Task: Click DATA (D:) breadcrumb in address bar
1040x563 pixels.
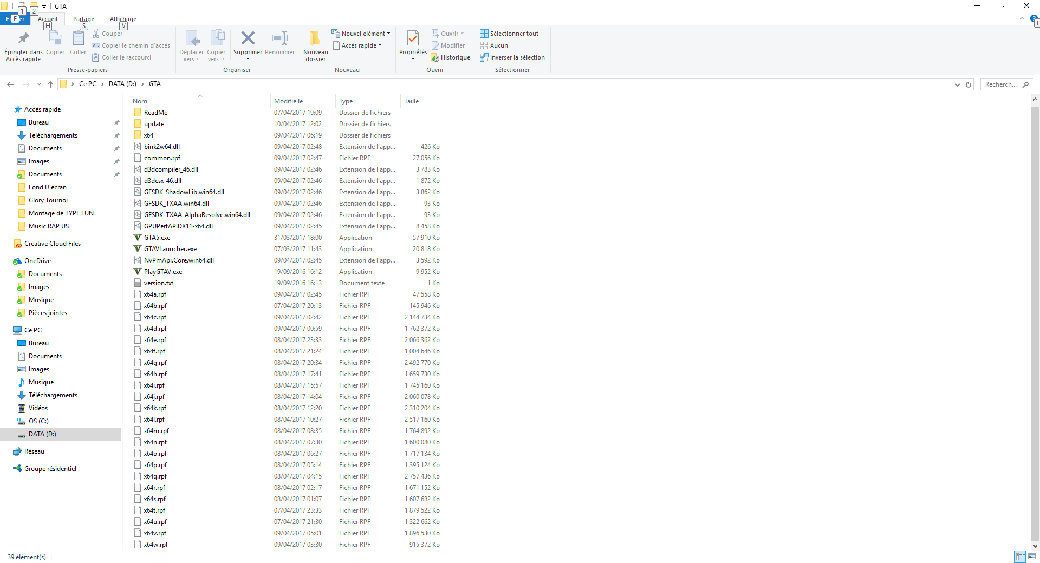Action: click(122, 84)
